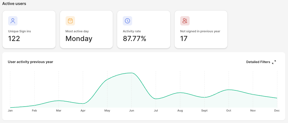
Task: Click the Oct label on chart axis
Action: coord(229,111)
